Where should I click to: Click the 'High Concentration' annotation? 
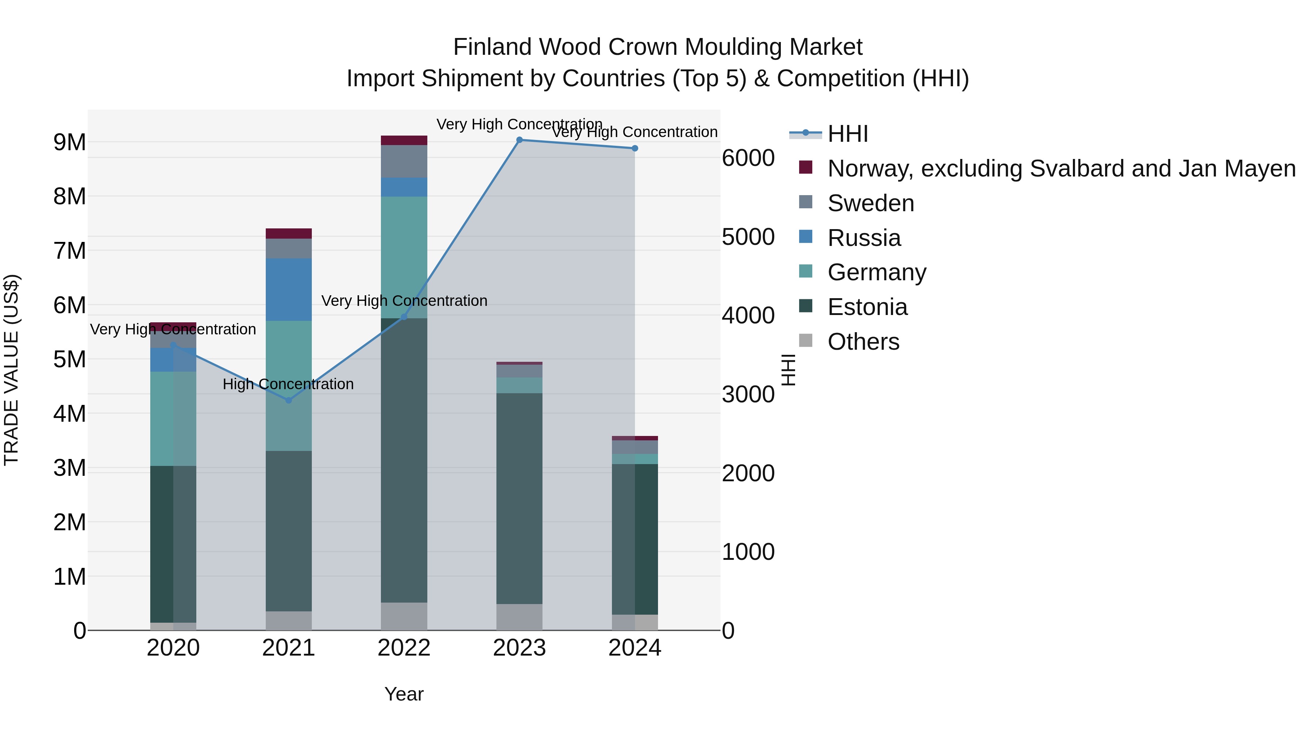288,384
